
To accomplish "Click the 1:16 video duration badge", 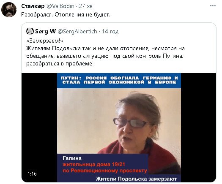I will coord(32,174).
